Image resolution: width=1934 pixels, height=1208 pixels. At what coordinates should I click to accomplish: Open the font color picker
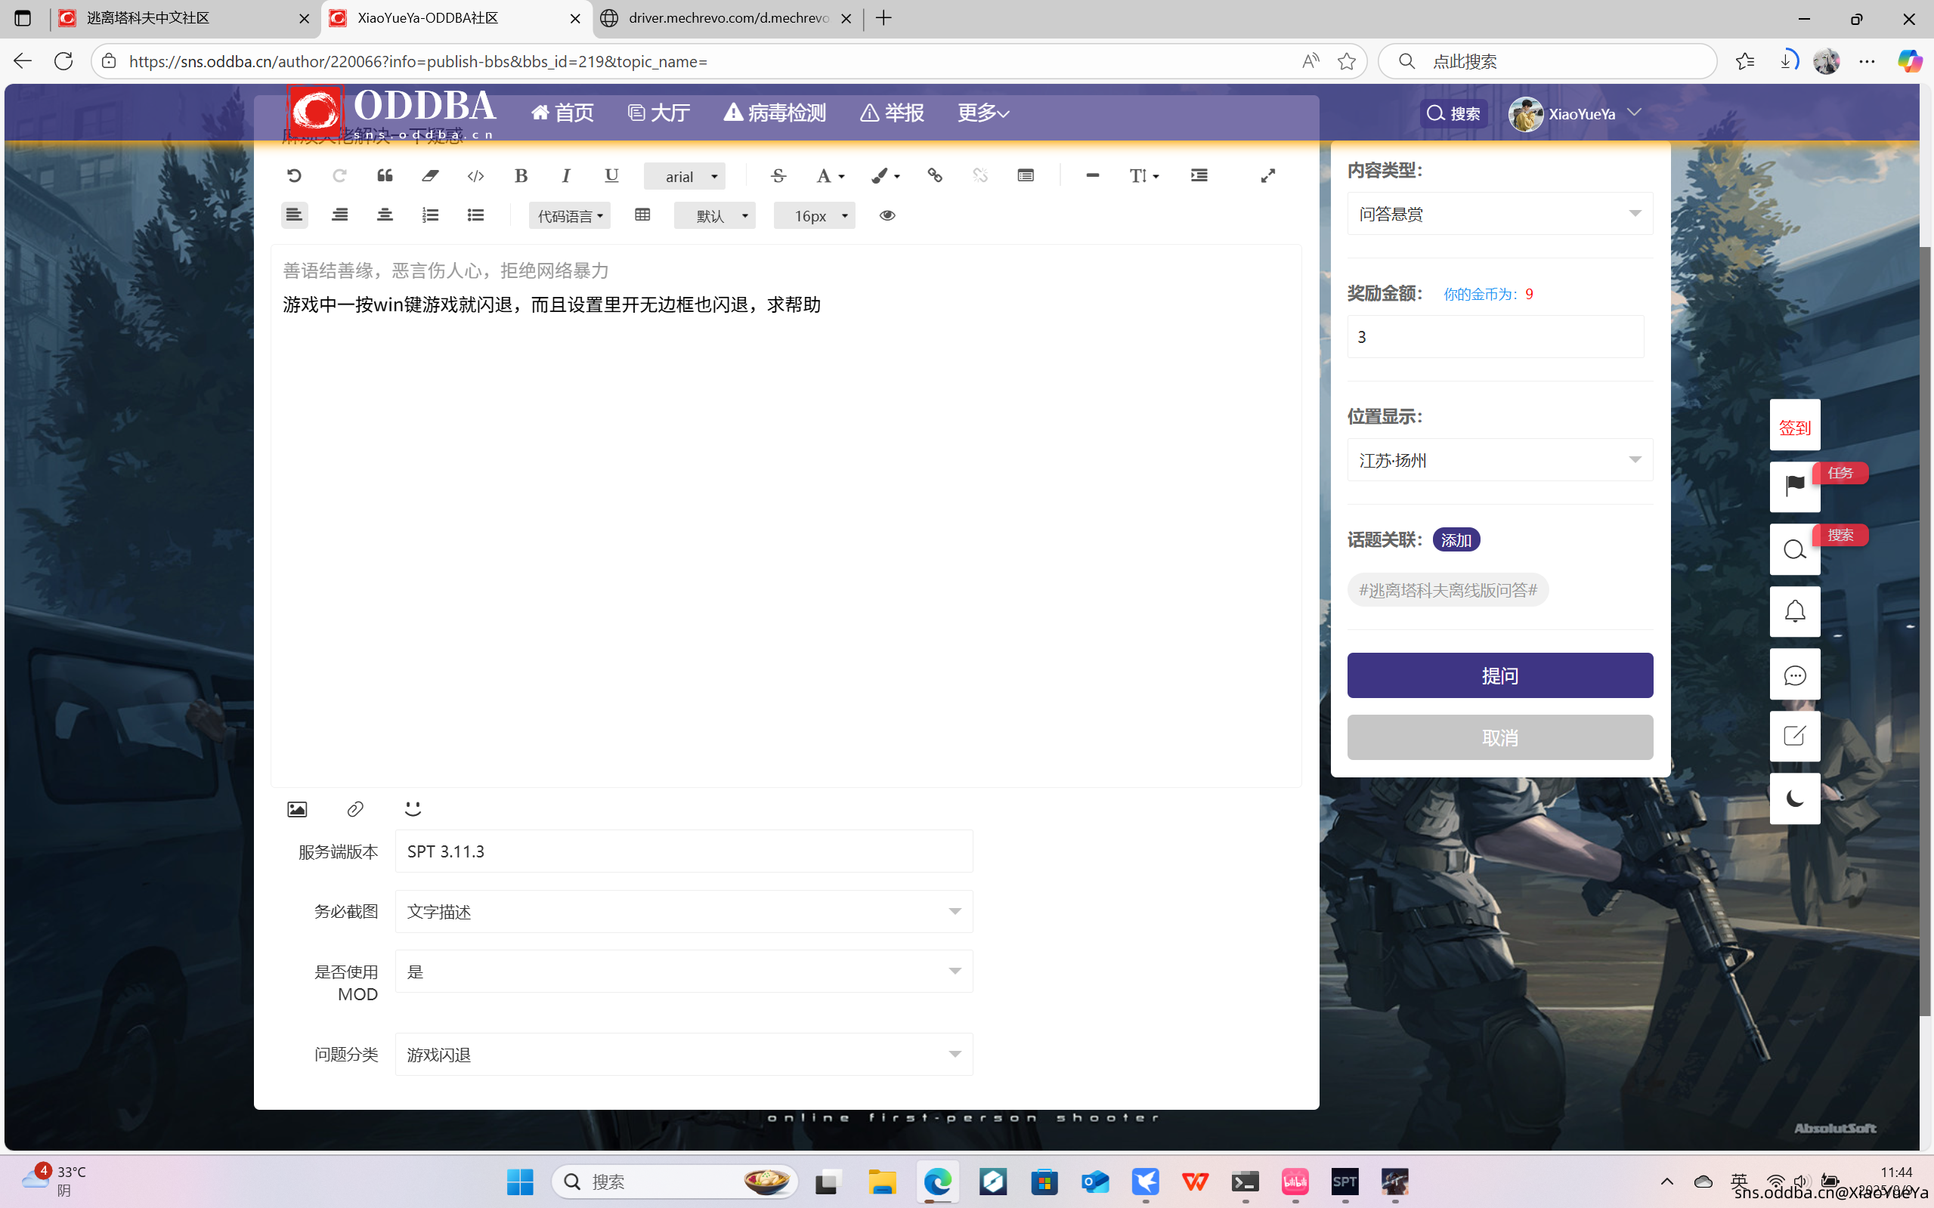(831, 176)
